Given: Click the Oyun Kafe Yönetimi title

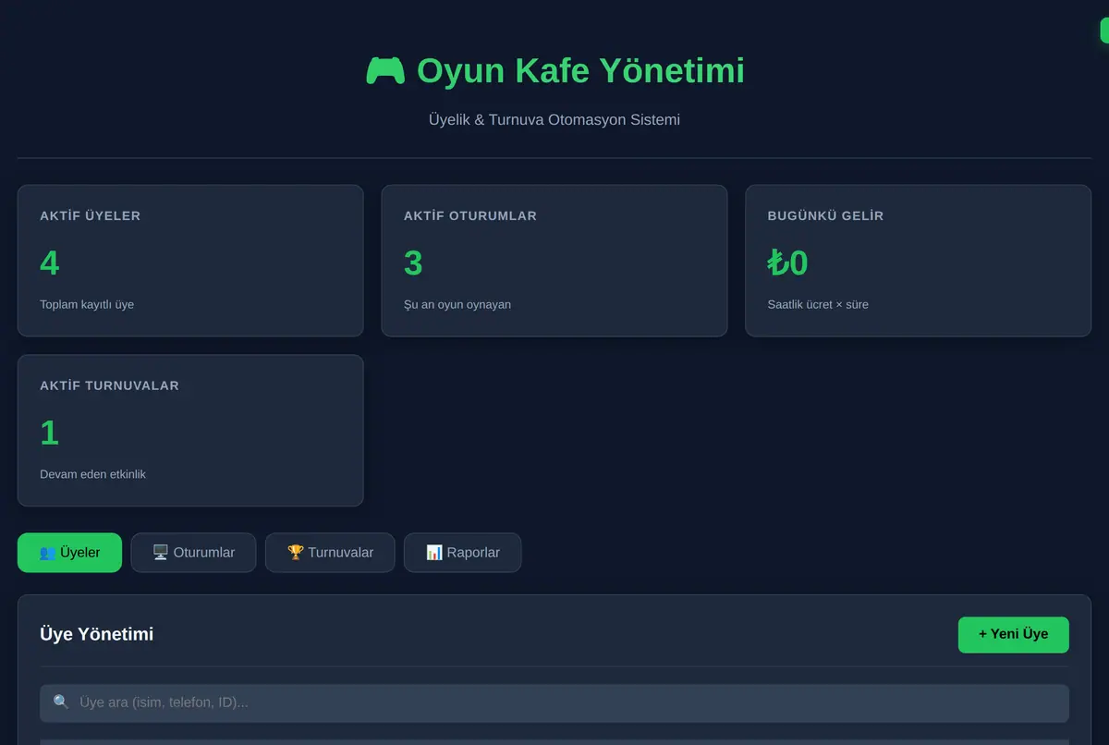Looking at the screenshot, I should pos(580,70).
